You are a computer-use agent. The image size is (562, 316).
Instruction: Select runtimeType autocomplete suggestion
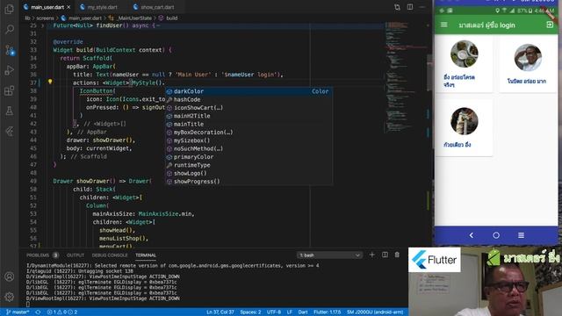pos(249,165)
